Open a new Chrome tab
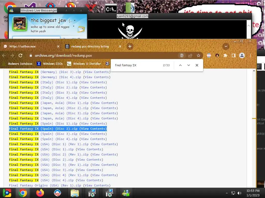This screenshot has width=265, height=198. (x=130, y=46)
